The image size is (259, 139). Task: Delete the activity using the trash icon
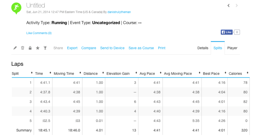point(23,48)
